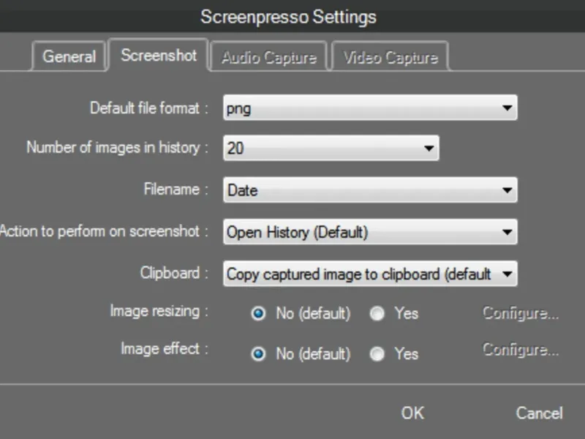Screen dimensions: 585x439
Task: Open the Action to perform on screenshot dropdown
Action: pos(507,233)
